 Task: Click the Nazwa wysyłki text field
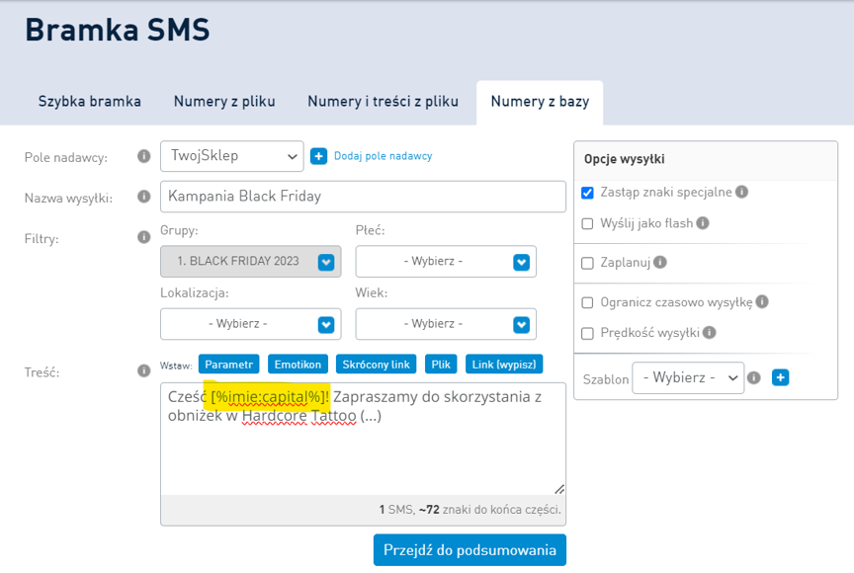[x=363, y=196]
